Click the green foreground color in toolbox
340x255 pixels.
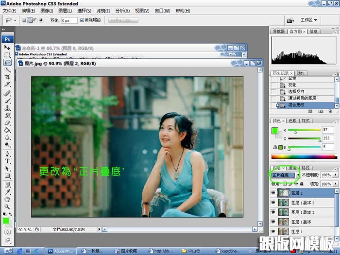click(6, 221)
